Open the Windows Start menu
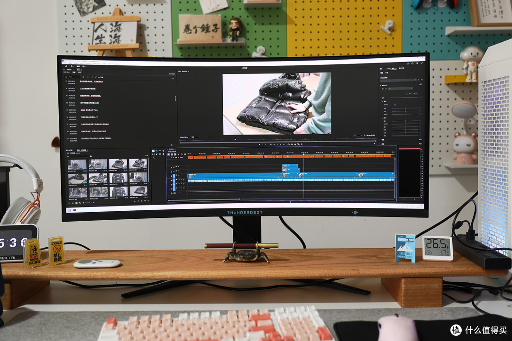Viewport: 512px width, 341px height. coord(70,210)
